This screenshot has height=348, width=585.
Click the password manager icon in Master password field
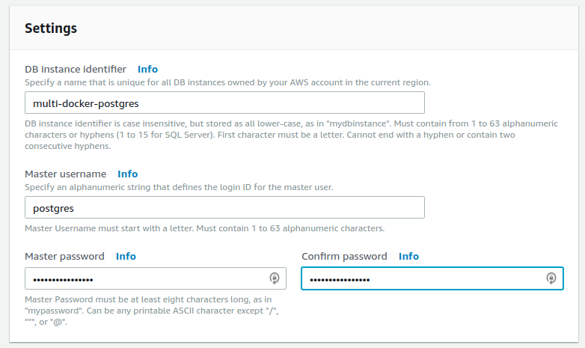click(x=275, y=278)
